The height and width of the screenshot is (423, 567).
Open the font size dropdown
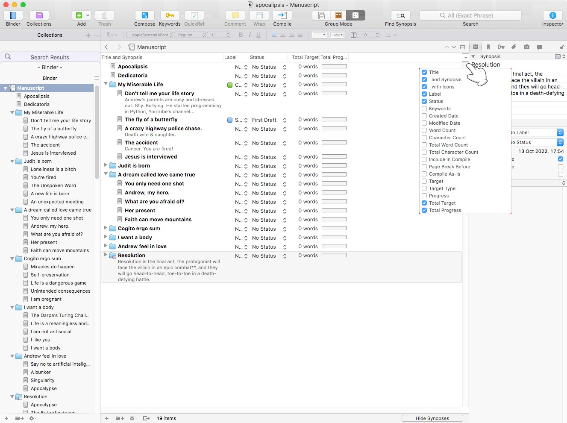coord(220,35)
